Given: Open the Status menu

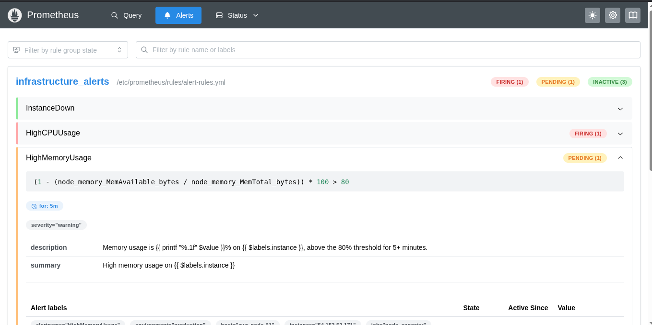Looking at the screenshot, I should point(237,15).
